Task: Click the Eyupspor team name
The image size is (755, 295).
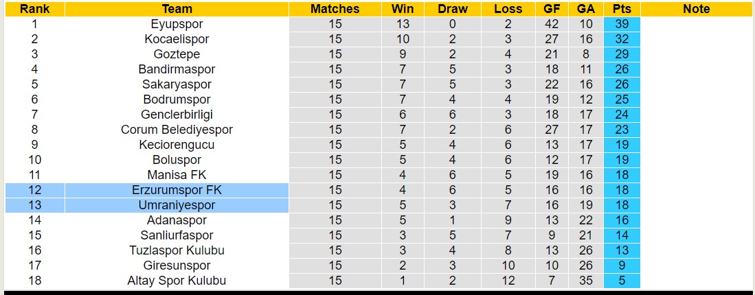Action: pyautogui.click(x=177, y=24)
